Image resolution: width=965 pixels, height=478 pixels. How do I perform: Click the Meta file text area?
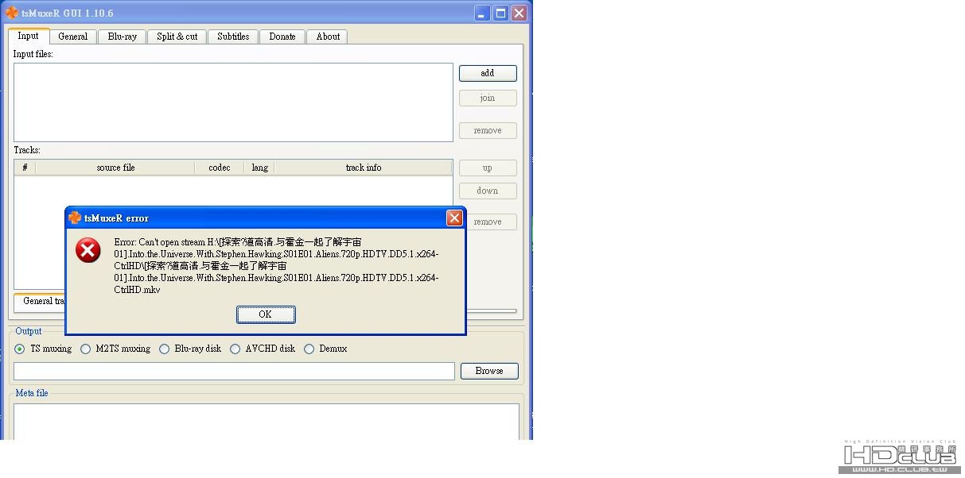click(x=267, y=421)
